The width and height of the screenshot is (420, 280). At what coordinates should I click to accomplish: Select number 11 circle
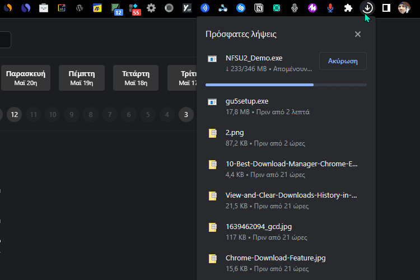[34, 115]
